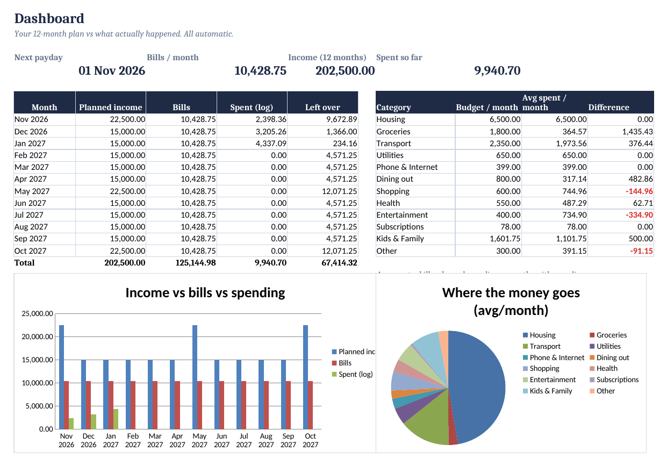Click the Housing color swatch in pie legend
This screenshot has height=466, width=667.
(525, 335)
